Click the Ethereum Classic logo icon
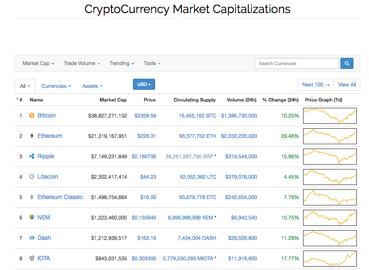Screen dimensions: 369x270 pyautogui.click(x=32, y=197)
